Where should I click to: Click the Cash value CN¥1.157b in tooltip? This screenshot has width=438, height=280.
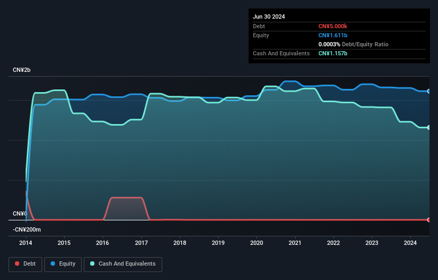(333, 53)
